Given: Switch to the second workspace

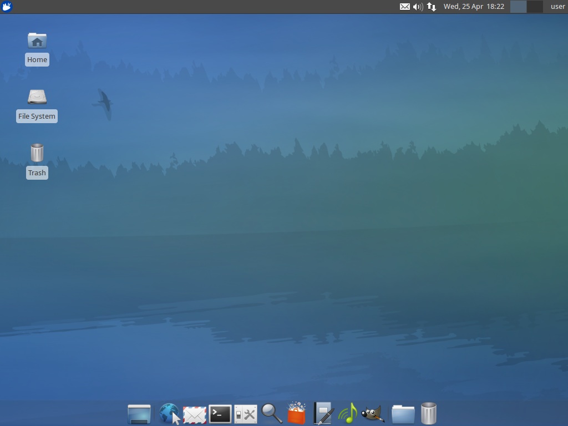Looking at the screenshot, I should 535,7.
